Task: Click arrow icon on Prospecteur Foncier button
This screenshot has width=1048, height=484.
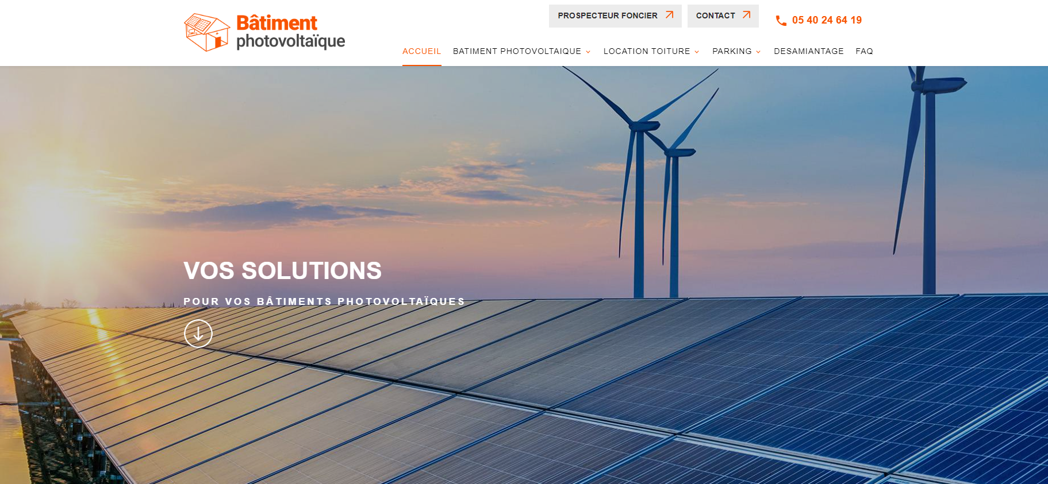Action: [x=669, y=15]
